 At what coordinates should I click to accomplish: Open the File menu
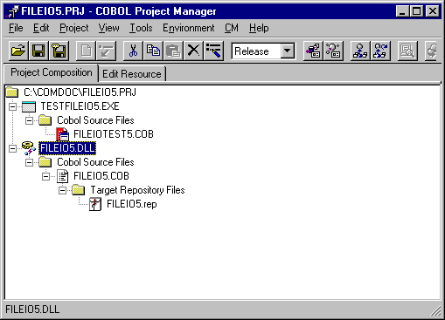[16, 28]
